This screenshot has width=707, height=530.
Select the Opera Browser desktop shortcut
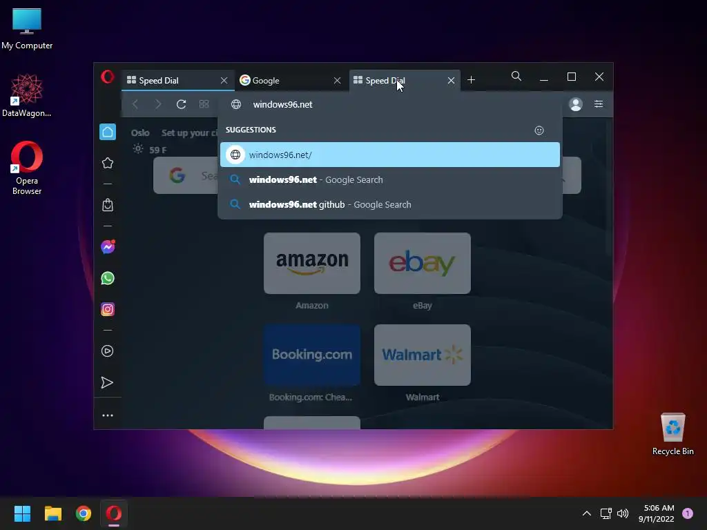[x=27, y=168]
